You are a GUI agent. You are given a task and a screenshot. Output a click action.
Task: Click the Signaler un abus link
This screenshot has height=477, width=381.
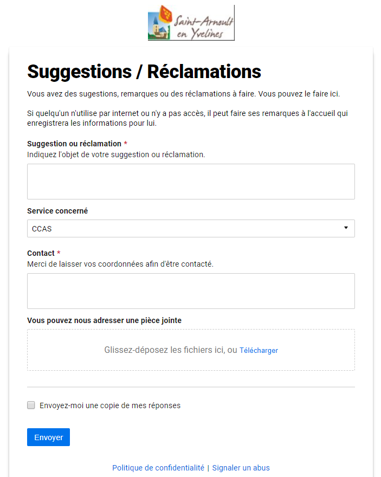[241, 468]
